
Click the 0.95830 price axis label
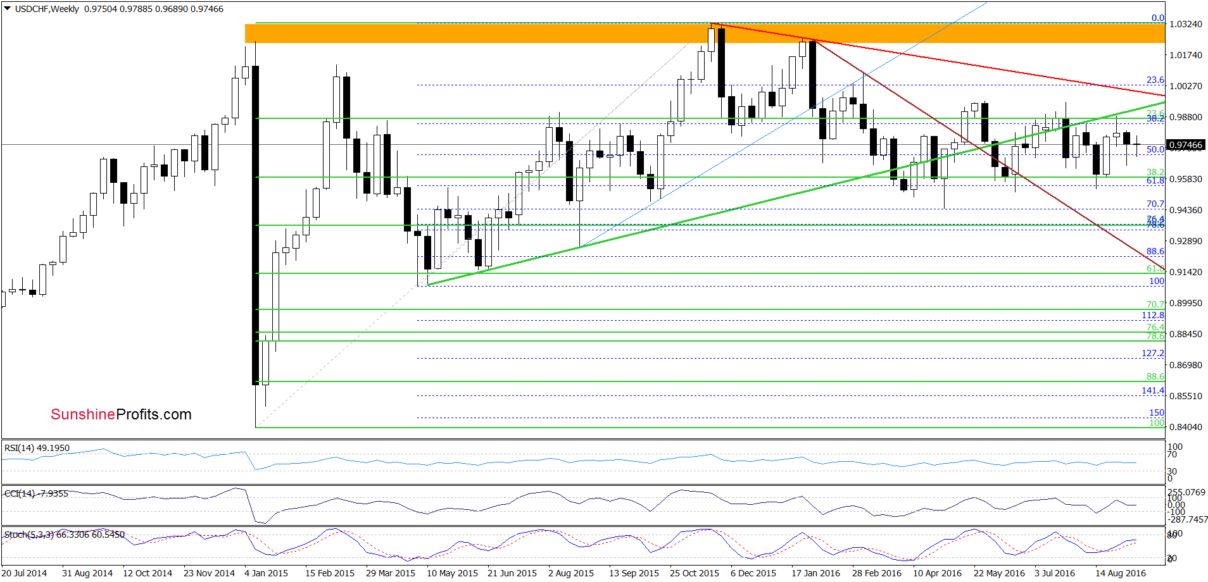[x=1185, y=179]
